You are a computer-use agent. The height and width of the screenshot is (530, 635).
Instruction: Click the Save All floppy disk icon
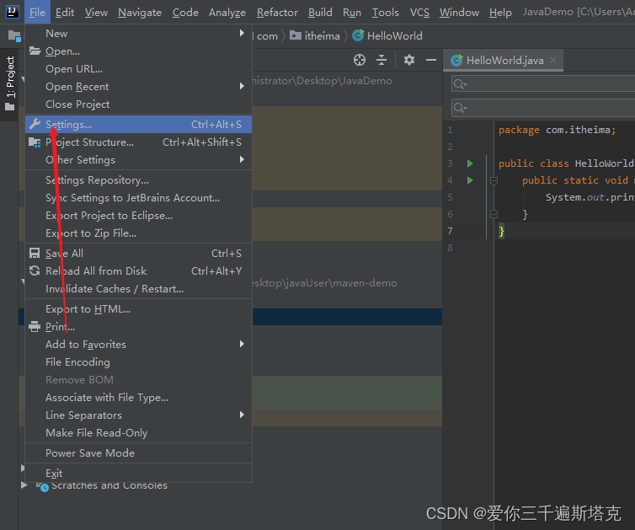click(35, 254)
